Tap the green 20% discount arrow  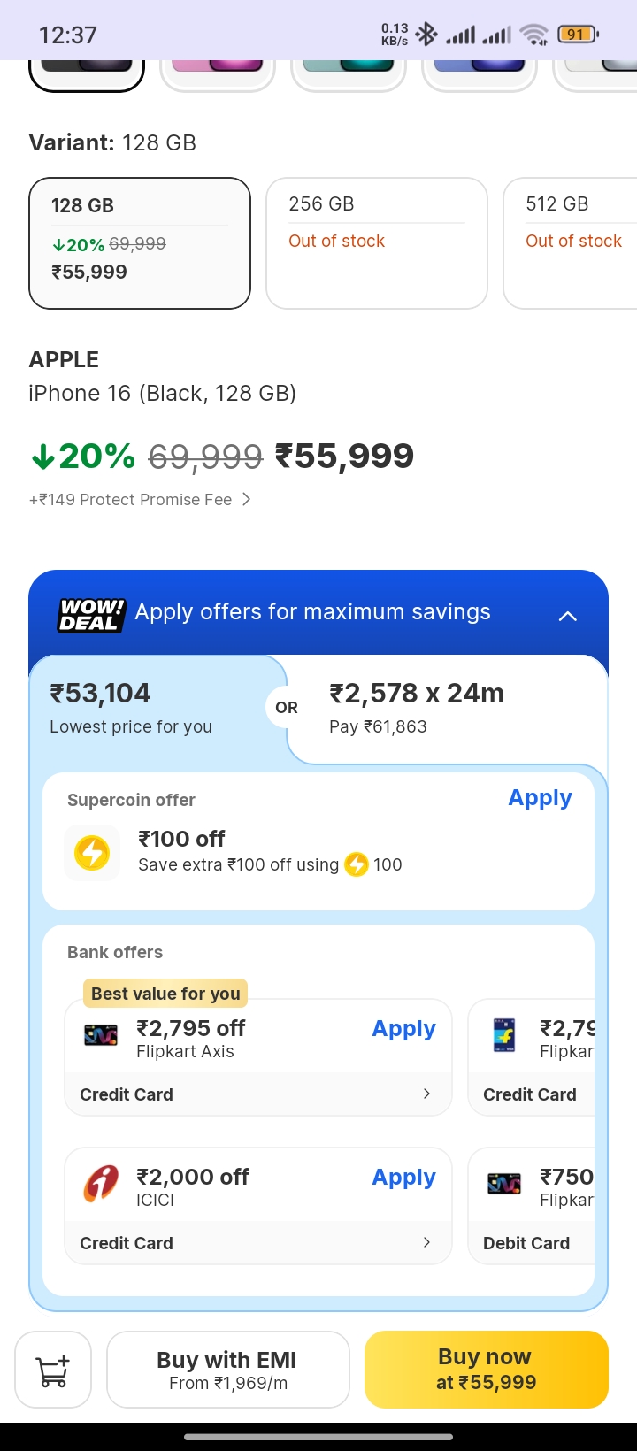coord(43,457)
